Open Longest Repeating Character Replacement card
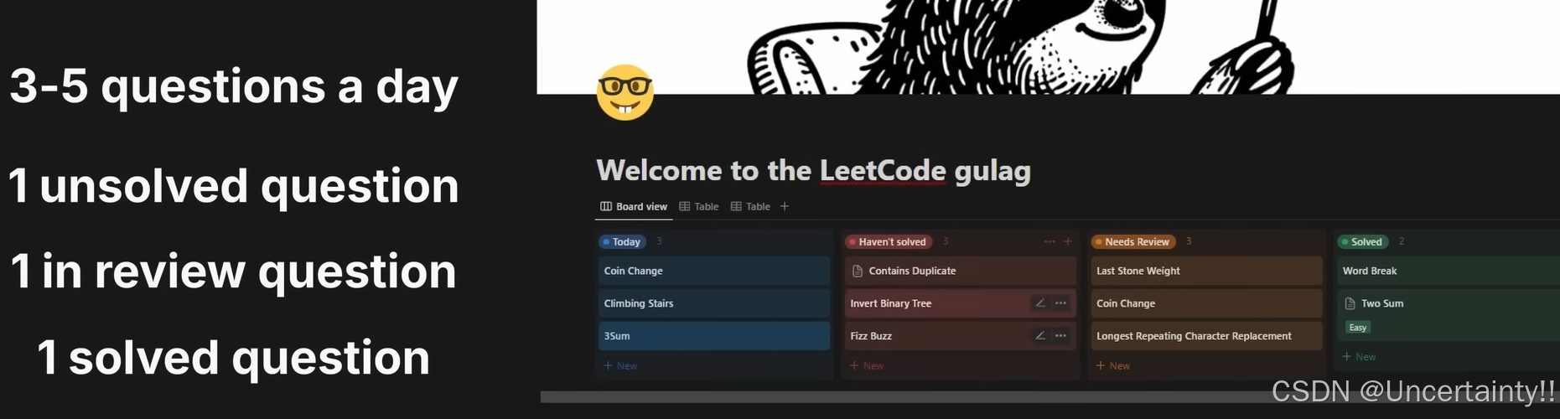This screenshot has width=1560, height=419. click(1206, 336)
